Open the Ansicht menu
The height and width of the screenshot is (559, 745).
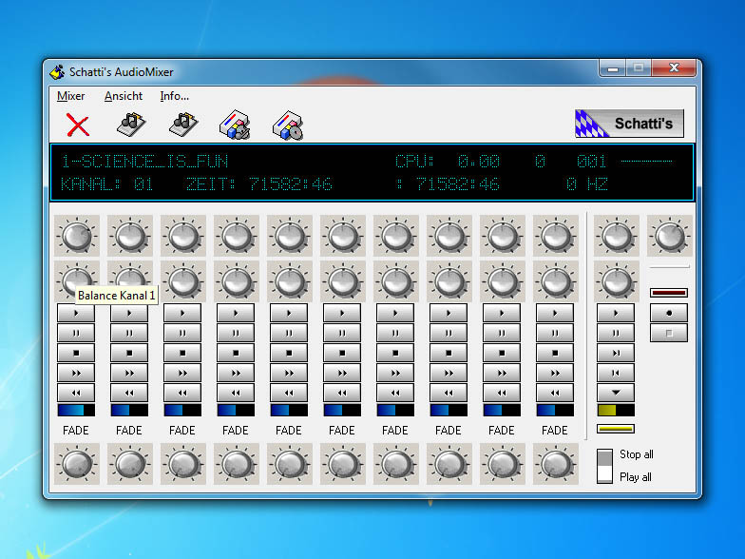pyautogui.click(x=124, y=96)
